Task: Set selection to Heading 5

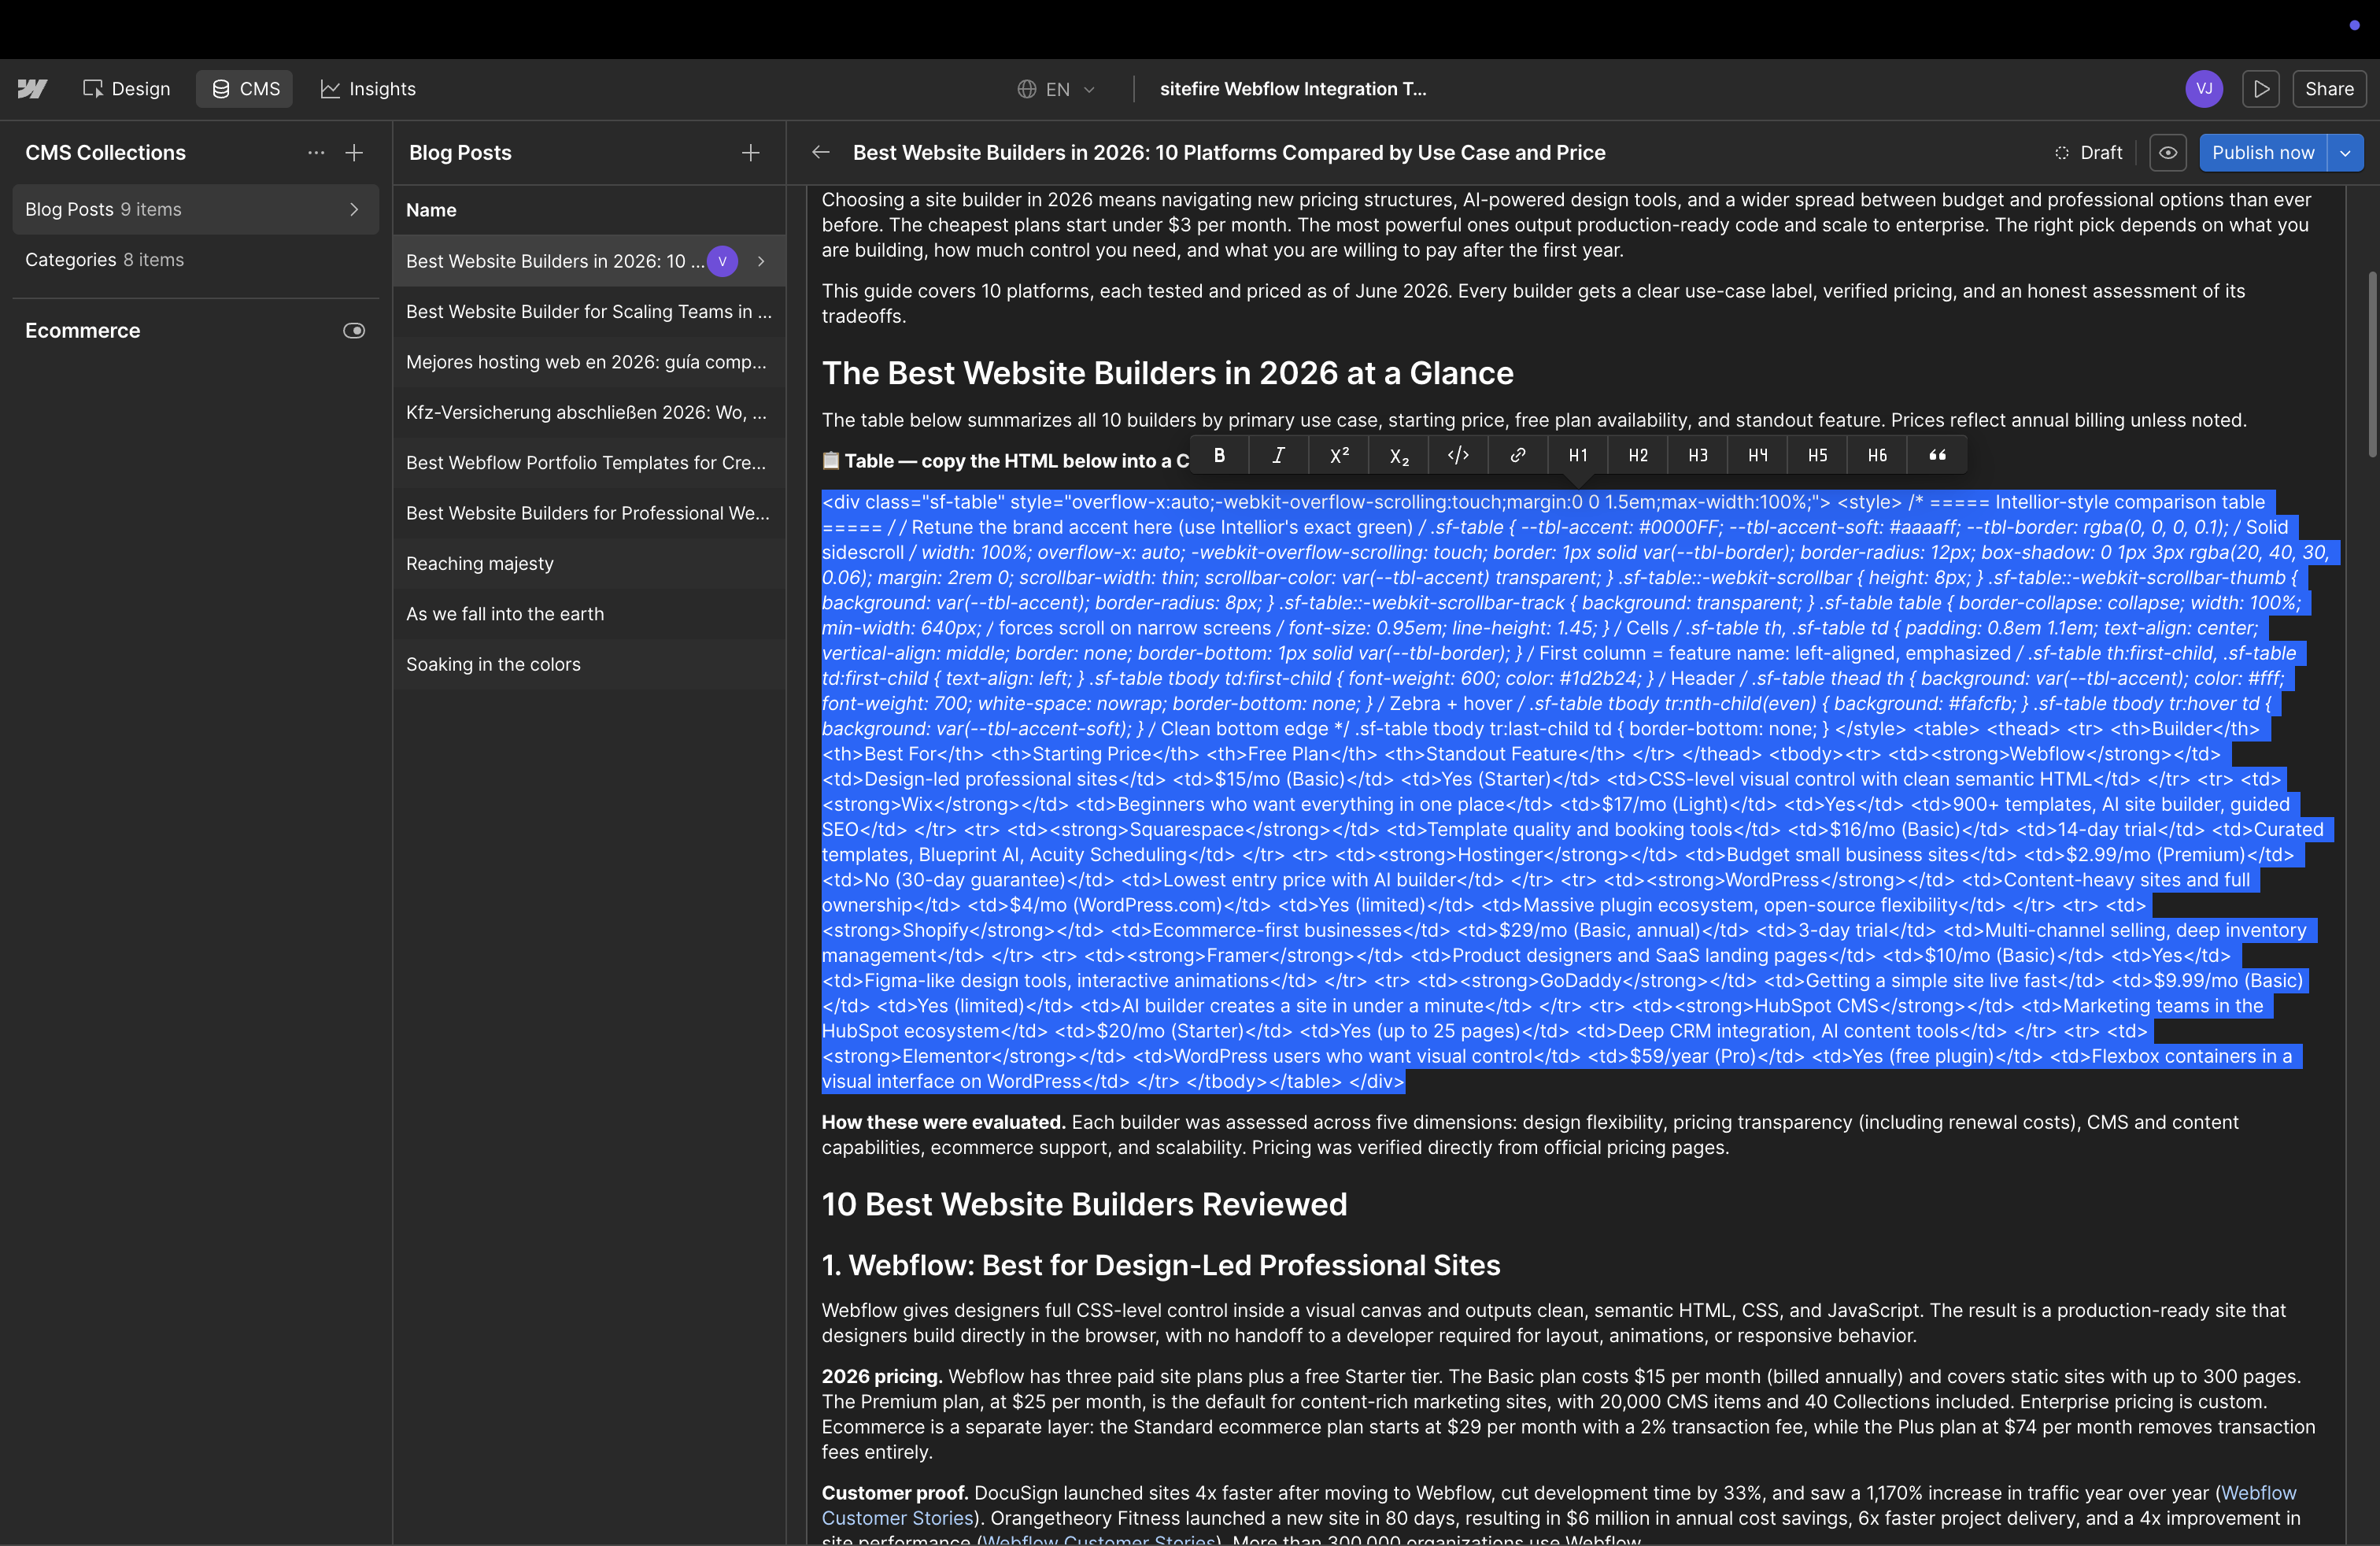Action: (1818, 456)
